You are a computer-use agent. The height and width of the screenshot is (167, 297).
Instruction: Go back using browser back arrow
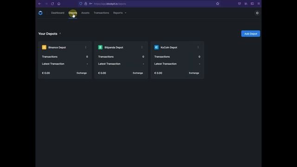(39, 4)
